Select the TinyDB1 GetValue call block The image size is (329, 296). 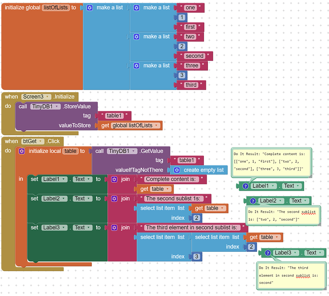click(131, 161)
